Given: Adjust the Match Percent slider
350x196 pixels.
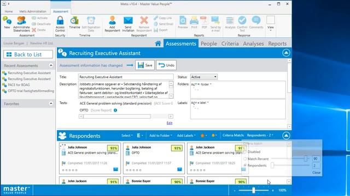Looking at the screenshot, I should 306,158.
